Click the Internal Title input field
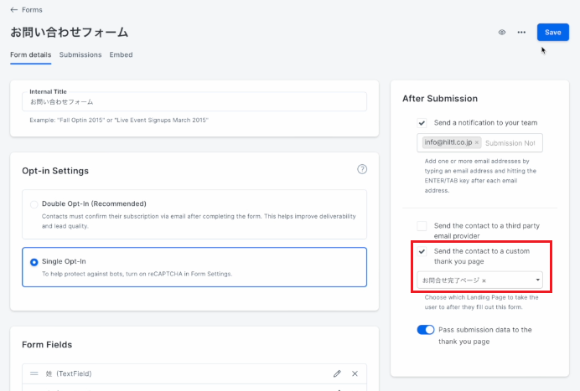Viewport: 580px width, 391px height. tap(194, 101)
